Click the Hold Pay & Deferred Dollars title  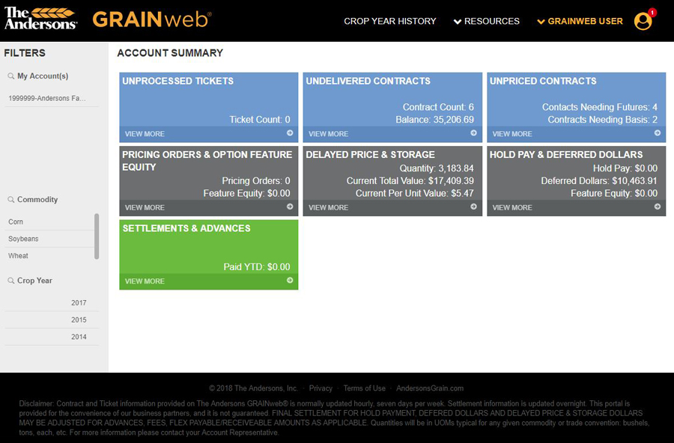coord(566,155)
